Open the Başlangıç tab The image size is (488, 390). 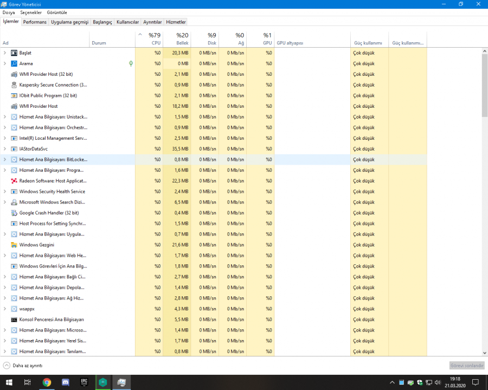coord(102,22)
